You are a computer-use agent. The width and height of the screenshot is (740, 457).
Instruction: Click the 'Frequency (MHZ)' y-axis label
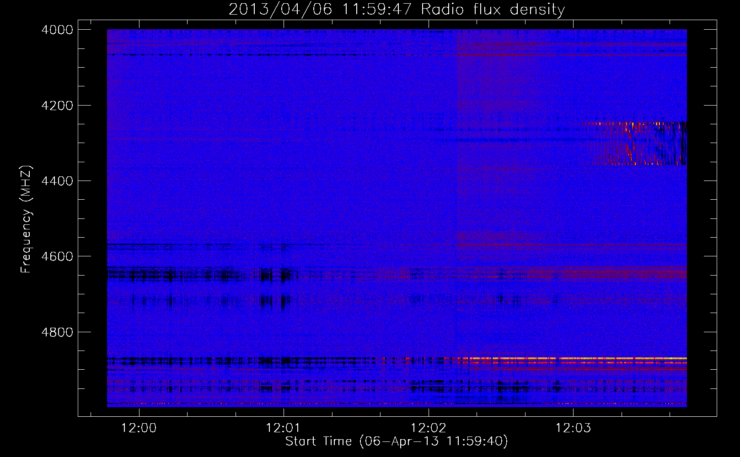point(27,219)
